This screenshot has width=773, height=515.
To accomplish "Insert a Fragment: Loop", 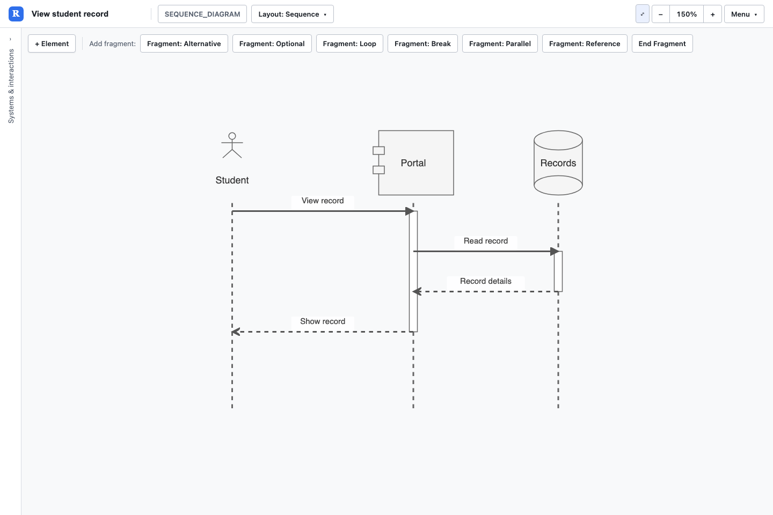I will [x=349, y=43].
